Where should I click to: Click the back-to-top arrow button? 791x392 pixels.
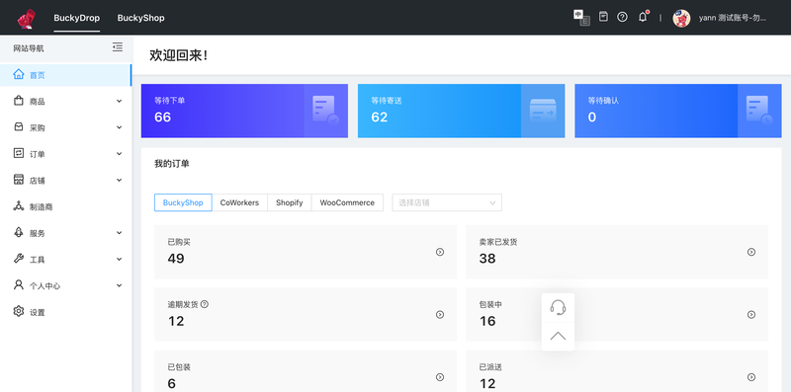coord(558,336)
